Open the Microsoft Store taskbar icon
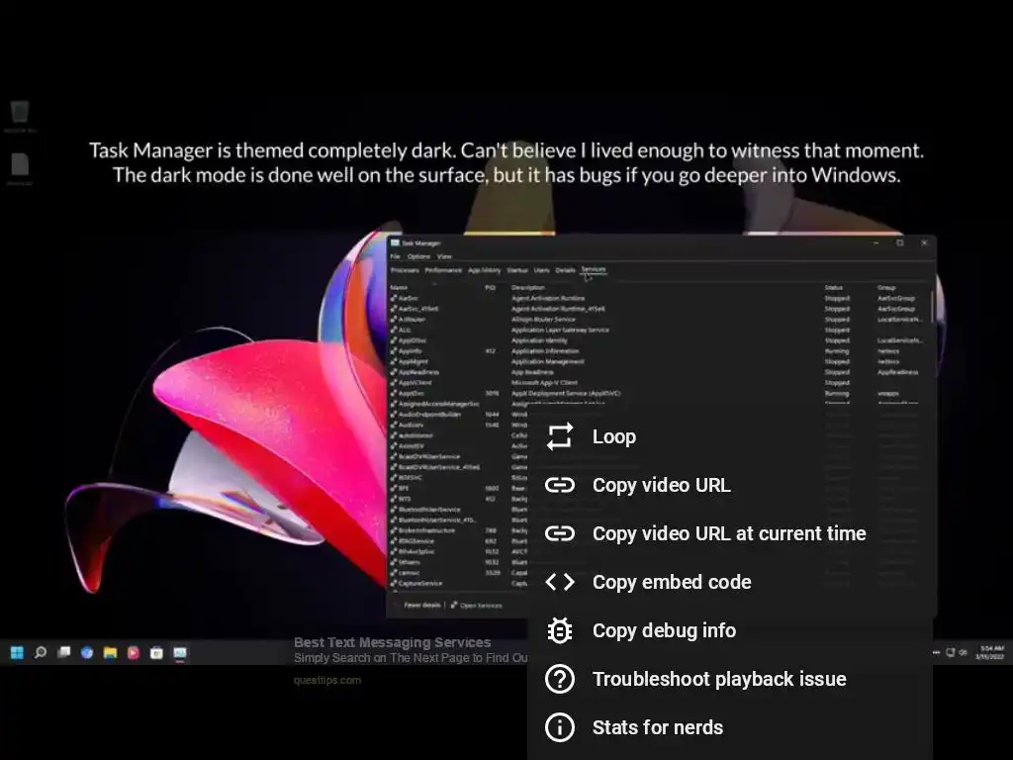 pos(157,653)
